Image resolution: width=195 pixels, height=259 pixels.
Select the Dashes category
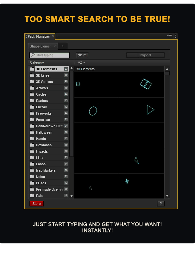(x=49, y=101)
